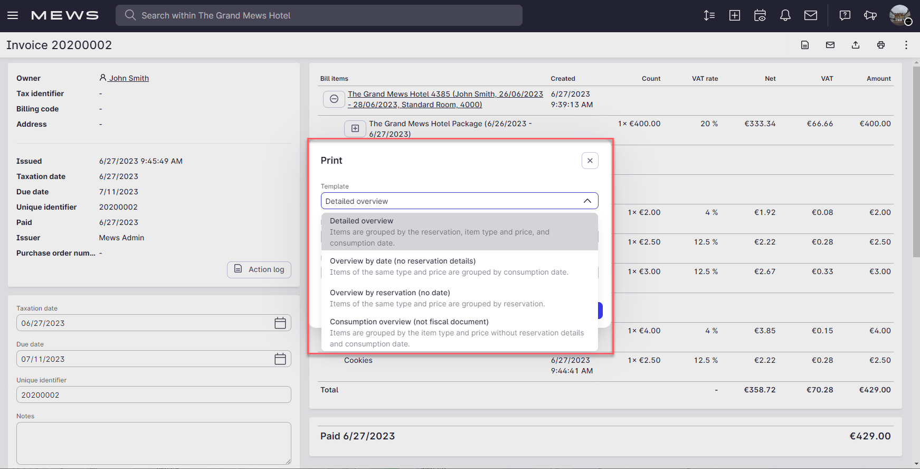Click the export upload icon
Screen dimensions: 920x469
(x=856, y=45)
